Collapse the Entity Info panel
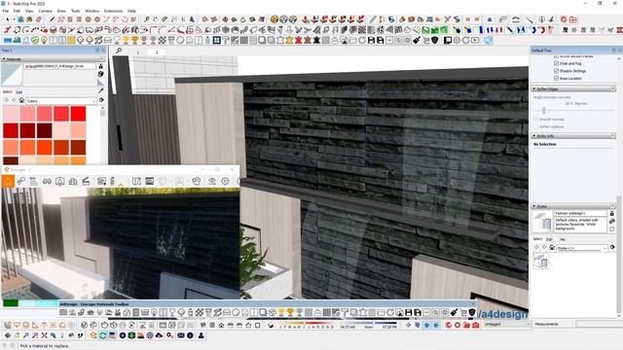This screenshot has height=350, width=623. [534, 136]
